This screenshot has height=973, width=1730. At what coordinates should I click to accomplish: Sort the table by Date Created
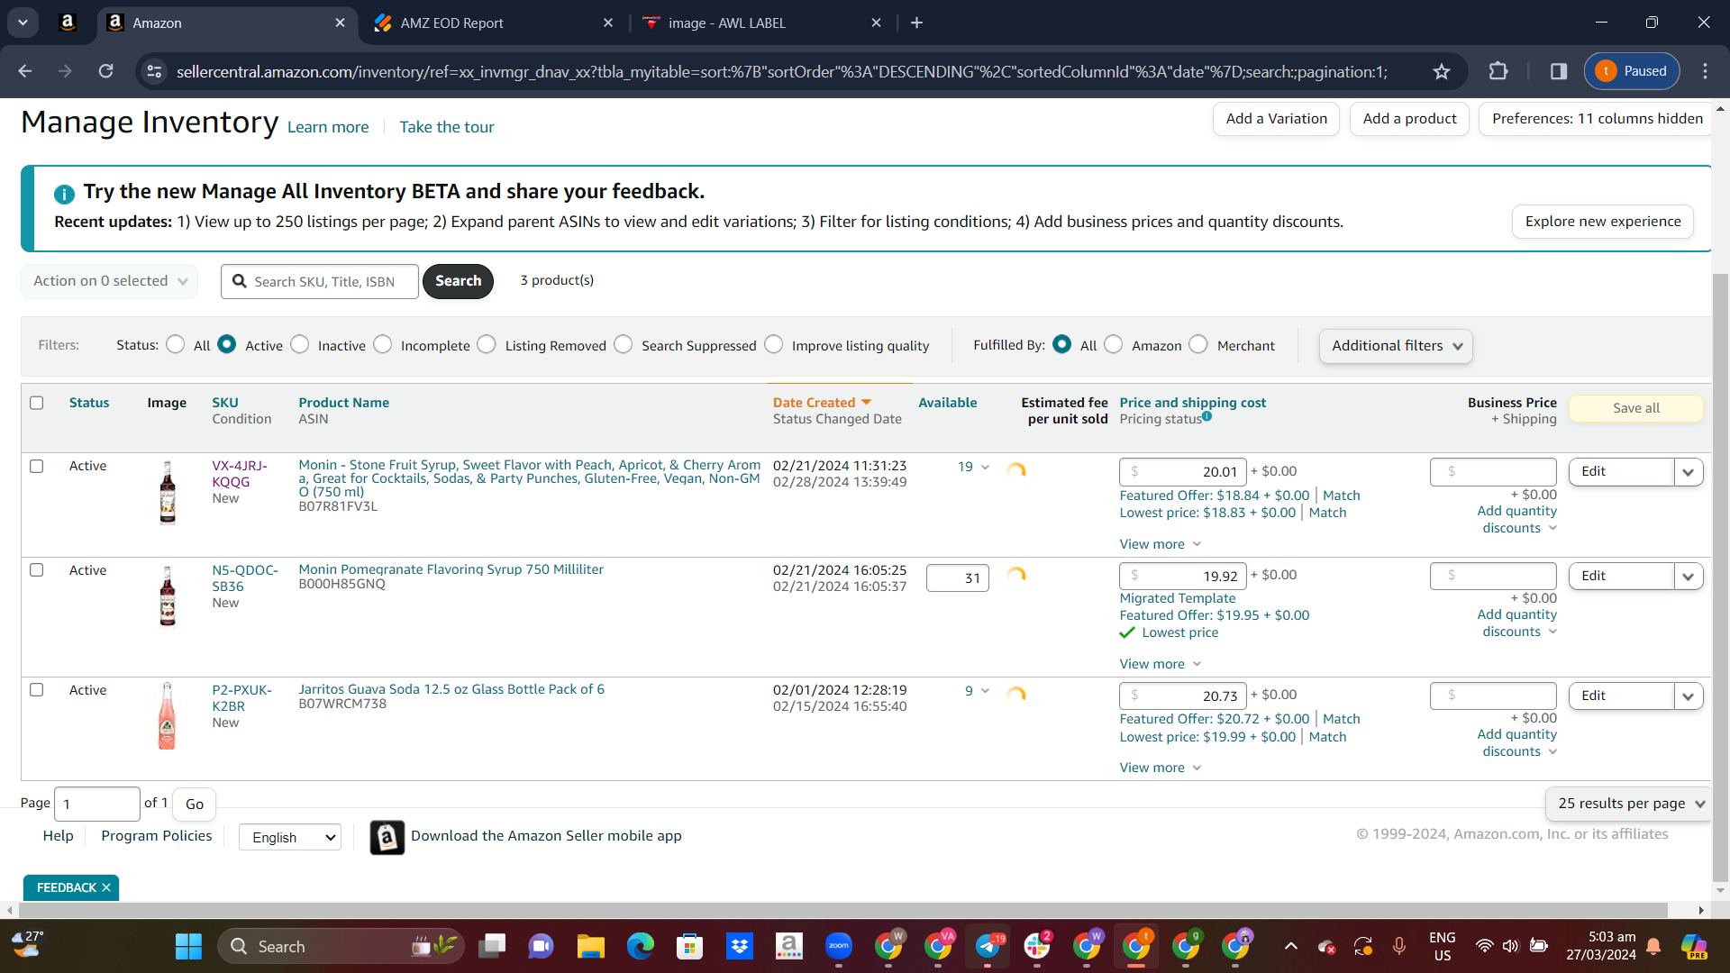(x=822, y=403)
